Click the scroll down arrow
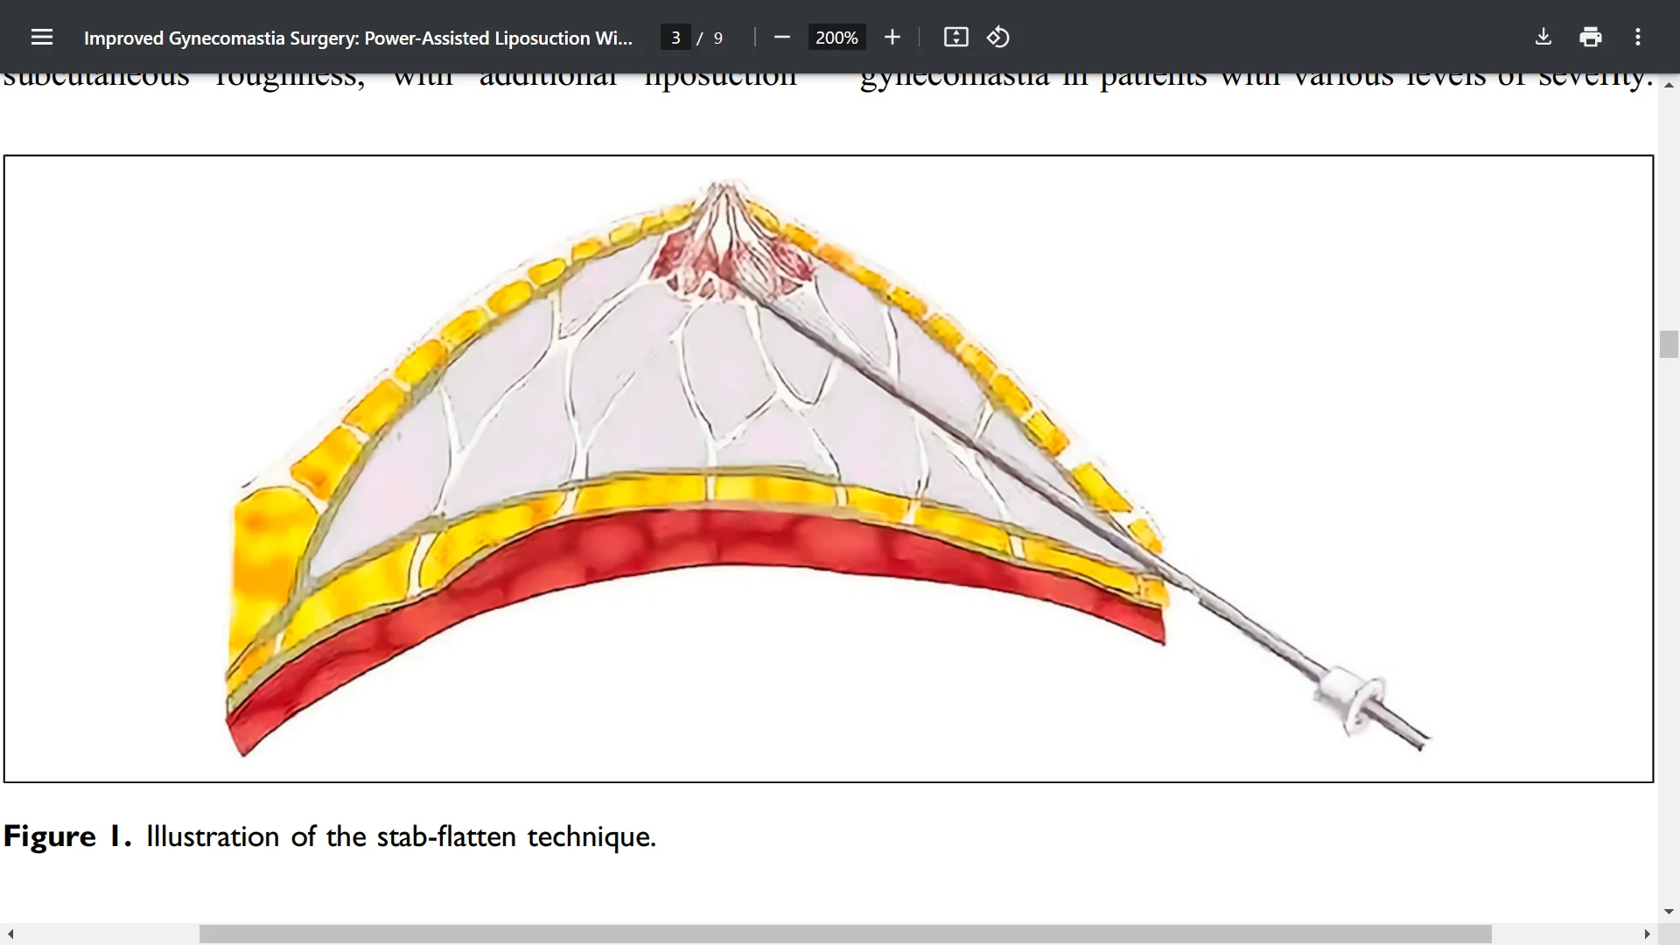Screen dimensions: 1680x945 pos(1669,912)
